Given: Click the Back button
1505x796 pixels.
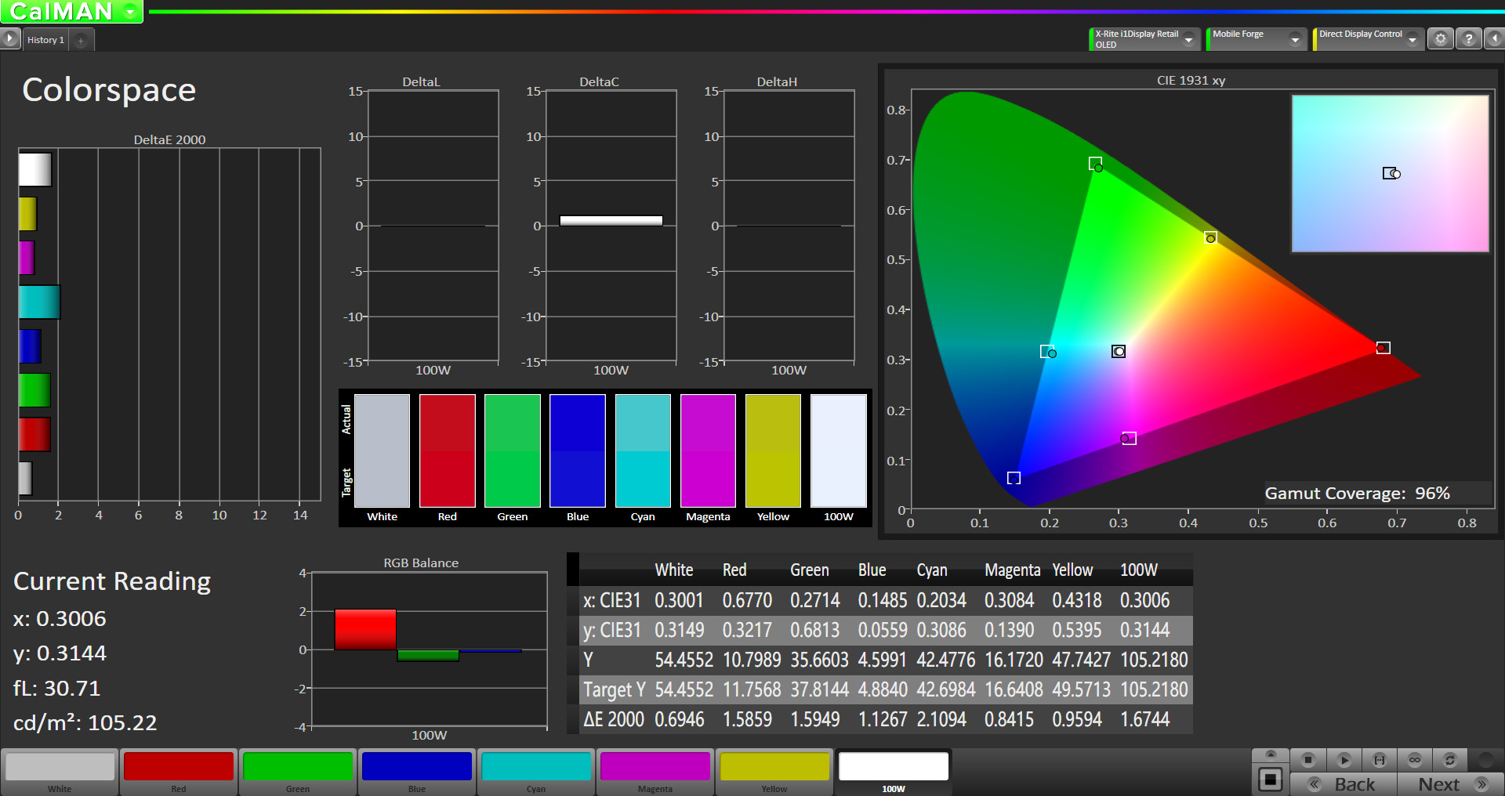Looking at the screenshot, I should coord(1344,784).
